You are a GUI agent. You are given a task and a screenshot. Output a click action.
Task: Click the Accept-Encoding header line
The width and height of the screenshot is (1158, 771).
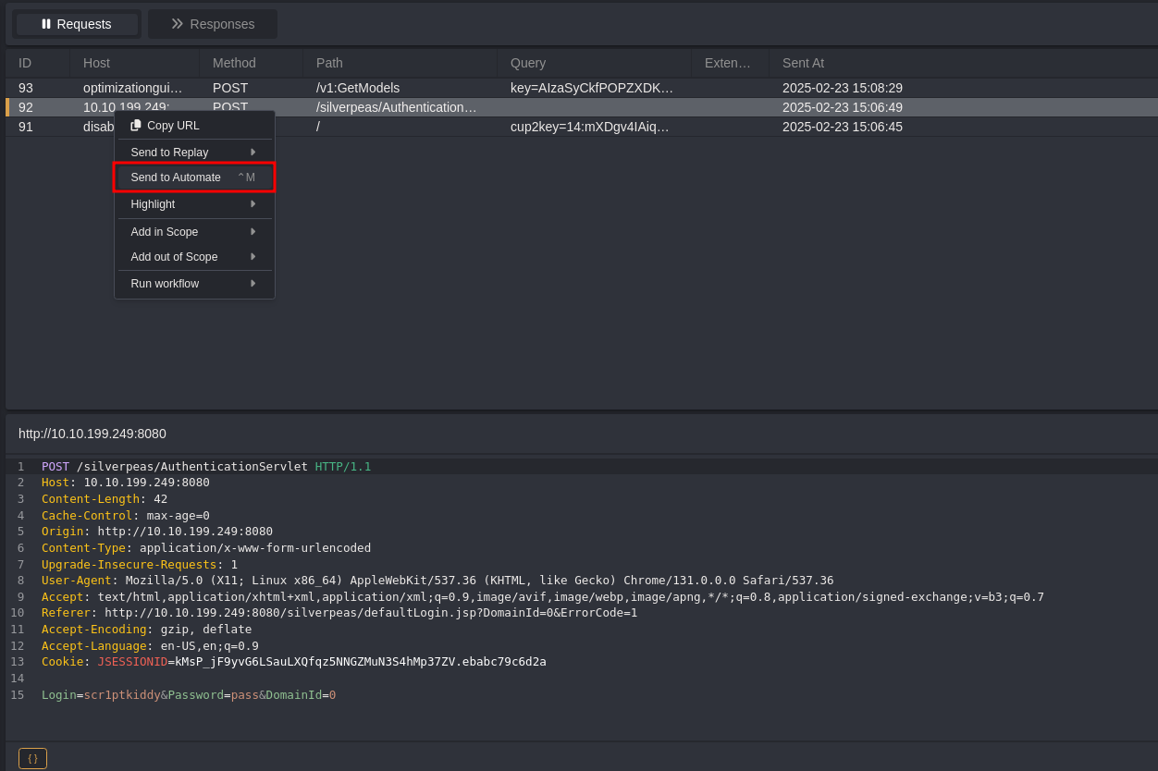click(146, 630)
